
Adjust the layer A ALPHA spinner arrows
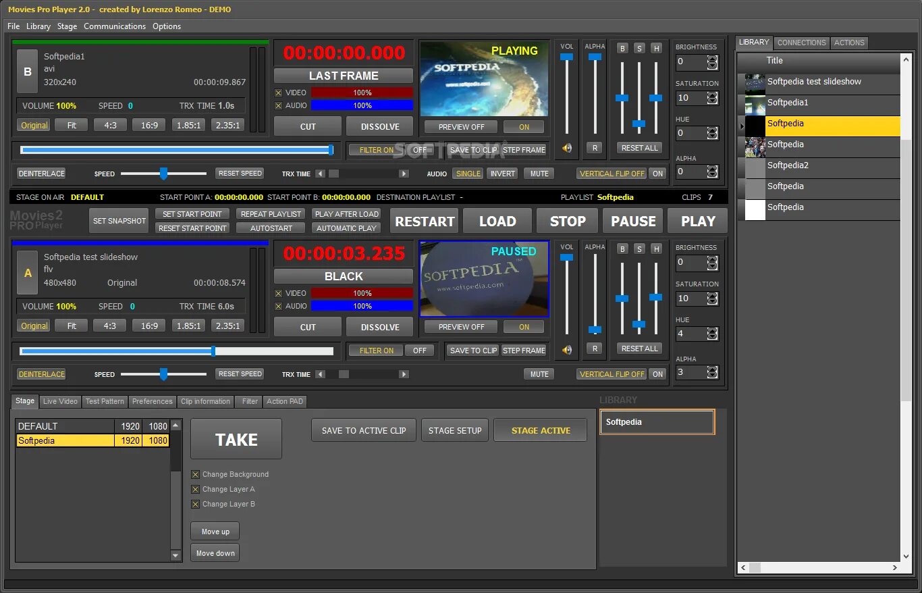coord(712,372)
